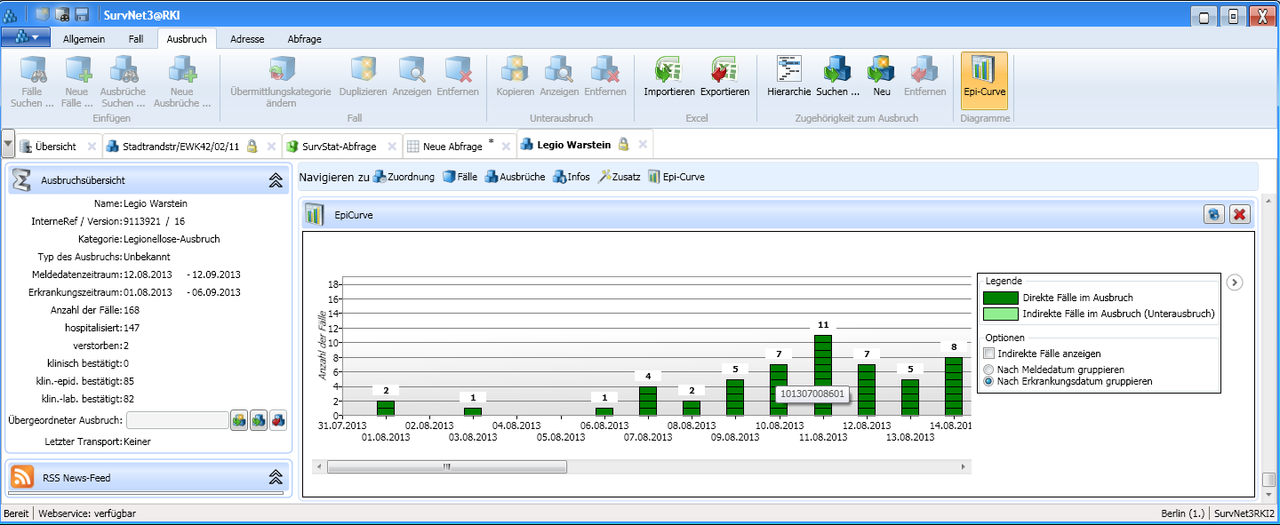Collapse the Ausbruchsübersicht panel

coord(276,180)
